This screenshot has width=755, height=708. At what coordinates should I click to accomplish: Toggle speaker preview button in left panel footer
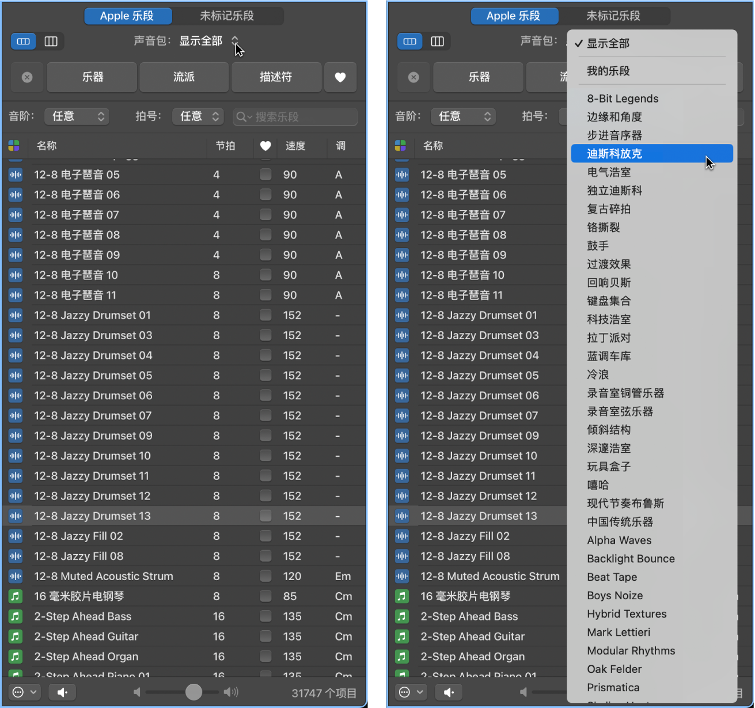tap(62, 692)
